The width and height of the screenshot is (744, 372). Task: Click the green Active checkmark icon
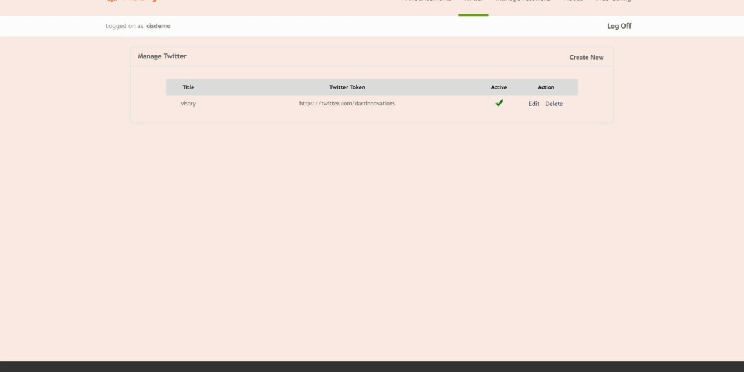coord(498,103)
